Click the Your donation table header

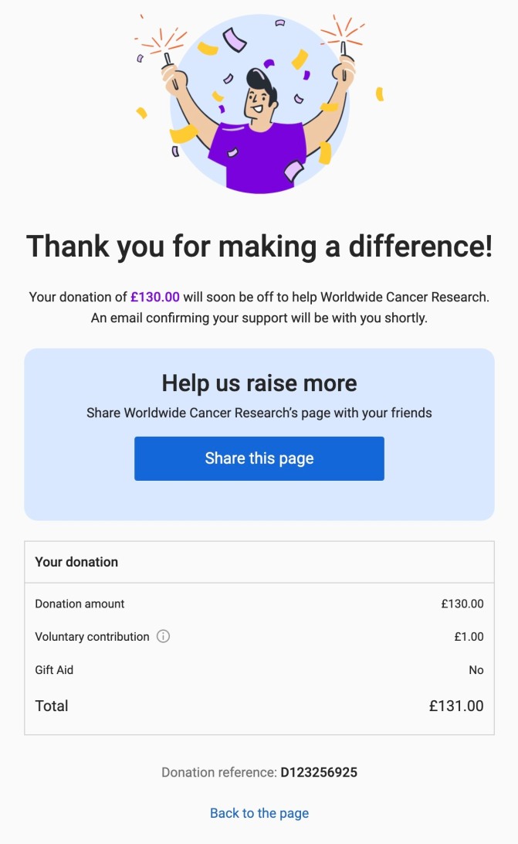point(76,562)
